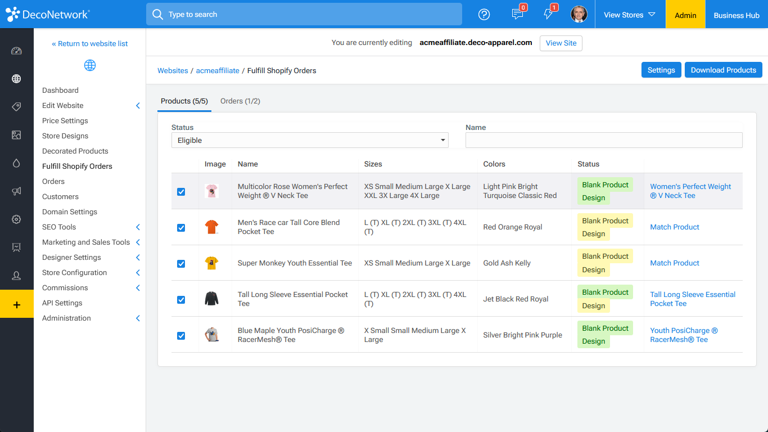This screenshot has width=768, height=432.
Task: Expand the SEO Tools menu chevron
Action: [x=138, y=227]
